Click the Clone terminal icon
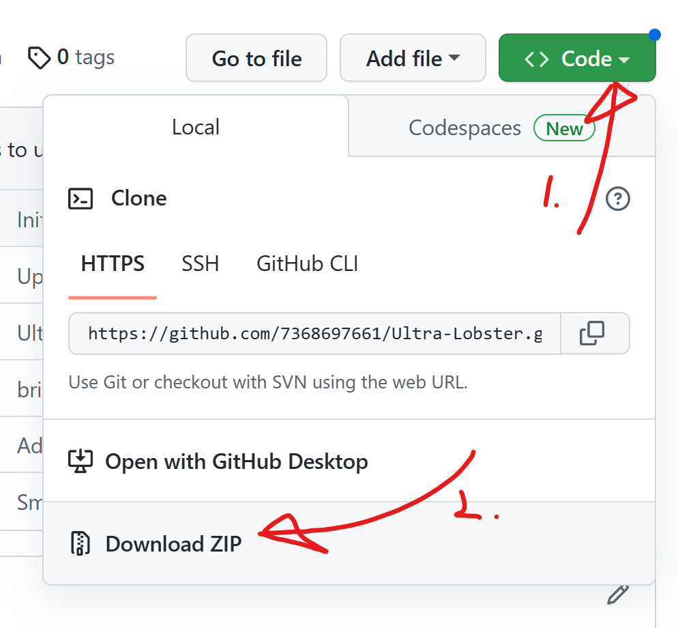Image resolution: width=678 pixels, height=628 pixels. point(80,198)
